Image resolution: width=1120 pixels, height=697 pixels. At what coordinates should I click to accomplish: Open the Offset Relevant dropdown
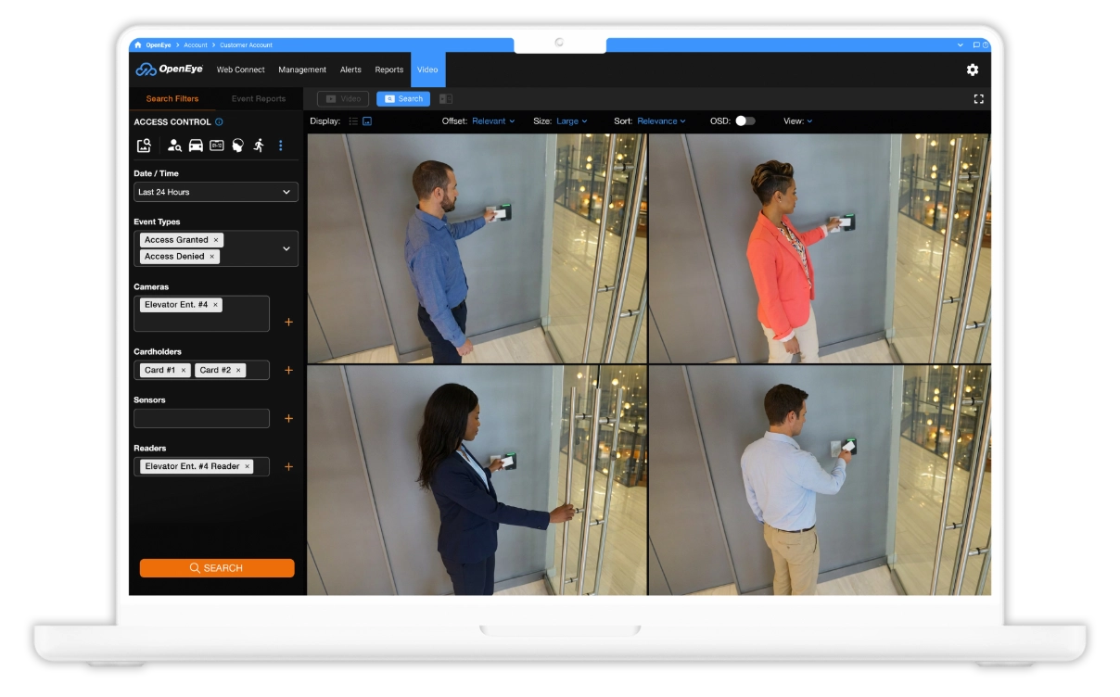pyautogui.click(x=493, y=121)
